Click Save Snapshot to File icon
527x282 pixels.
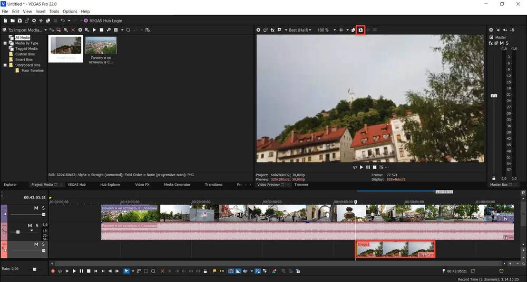click(360, 30)
